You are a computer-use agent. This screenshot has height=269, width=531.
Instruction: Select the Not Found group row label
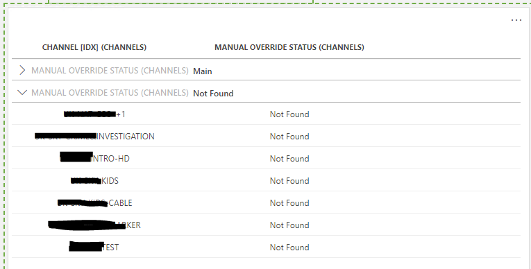click(213, 94)
